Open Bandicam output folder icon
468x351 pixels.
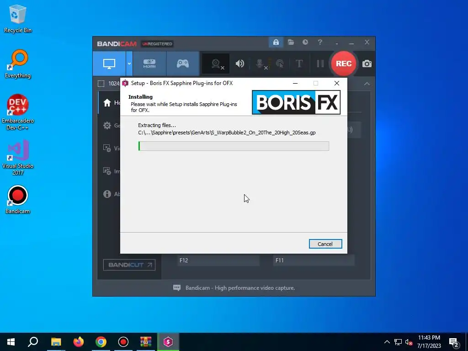[x=291, y=43]
